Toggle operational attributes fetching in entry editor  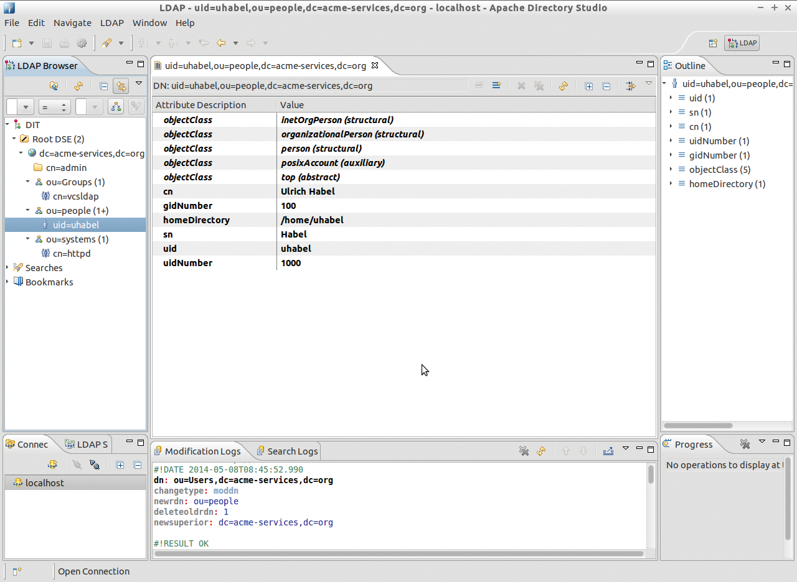point(630,85)
